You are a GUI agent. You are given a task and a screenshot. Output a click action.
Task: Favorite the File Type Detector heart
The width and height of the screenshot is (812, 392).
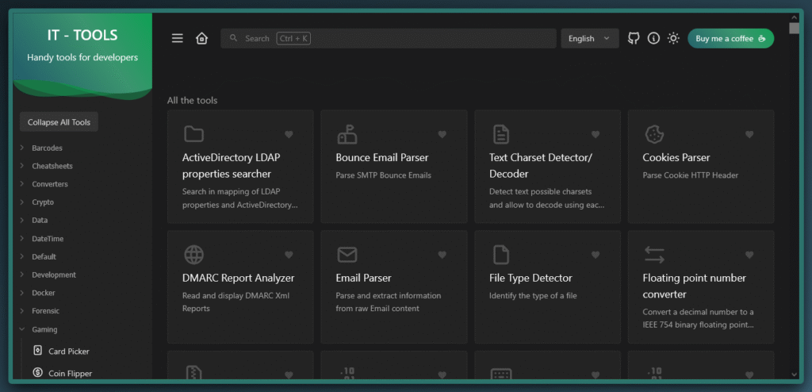pos(596,255)
